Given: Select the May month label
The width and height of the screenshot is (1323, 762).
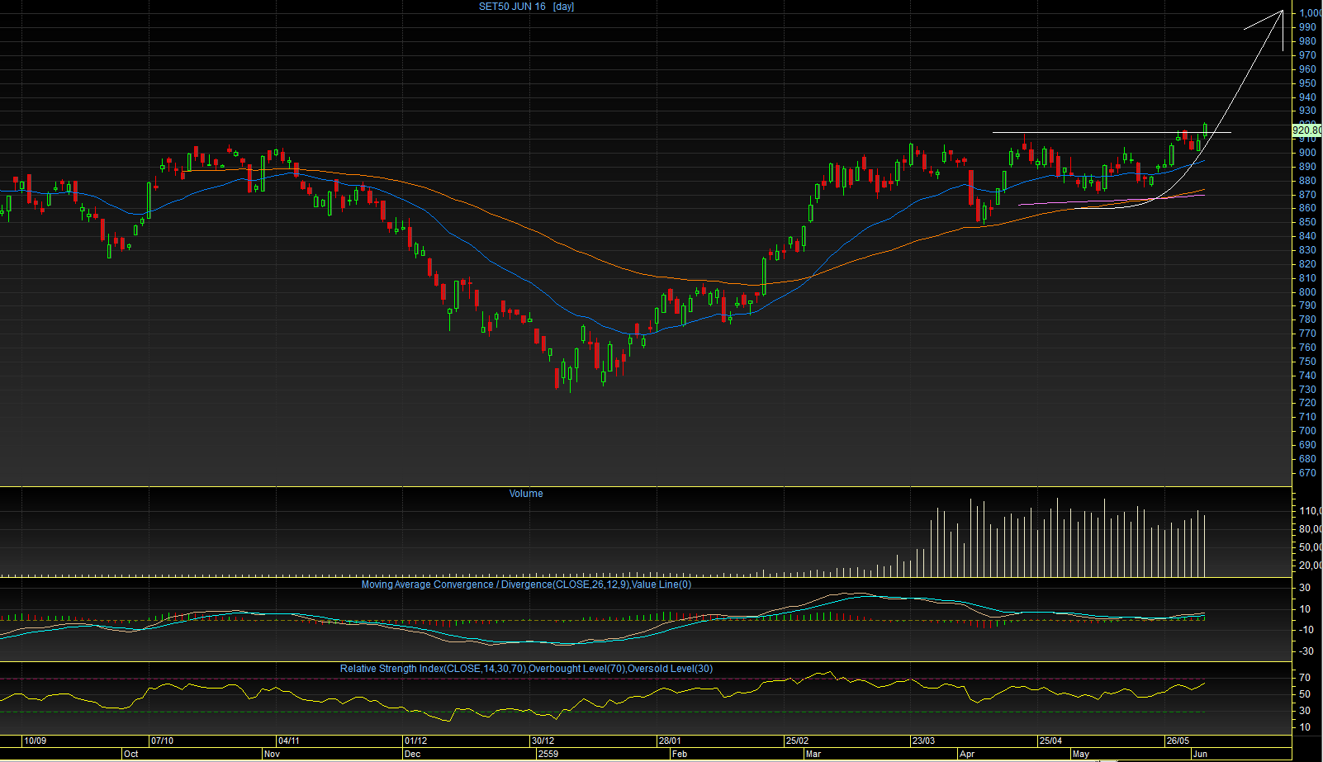Looking at the screenshot, I should 1080,754.
